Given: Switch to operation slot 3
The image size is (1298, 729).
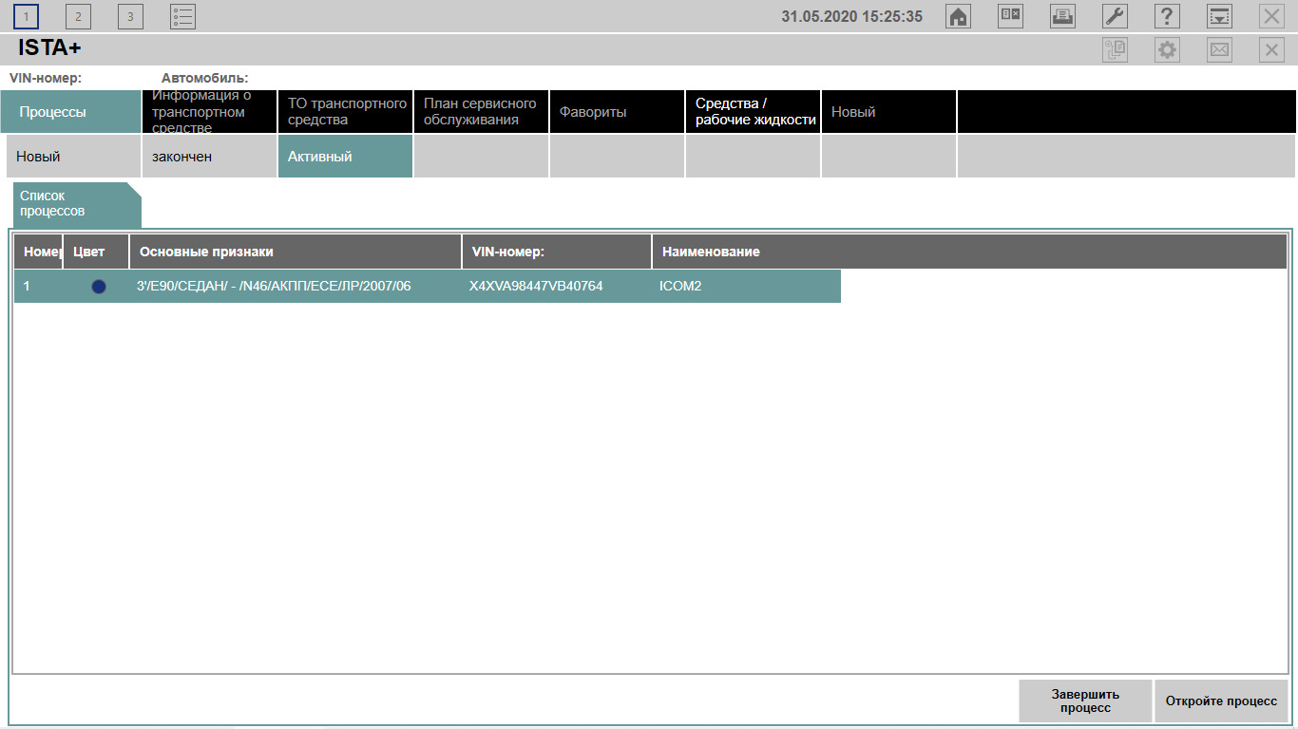Looking at the screenshot, I should point(130,16).
